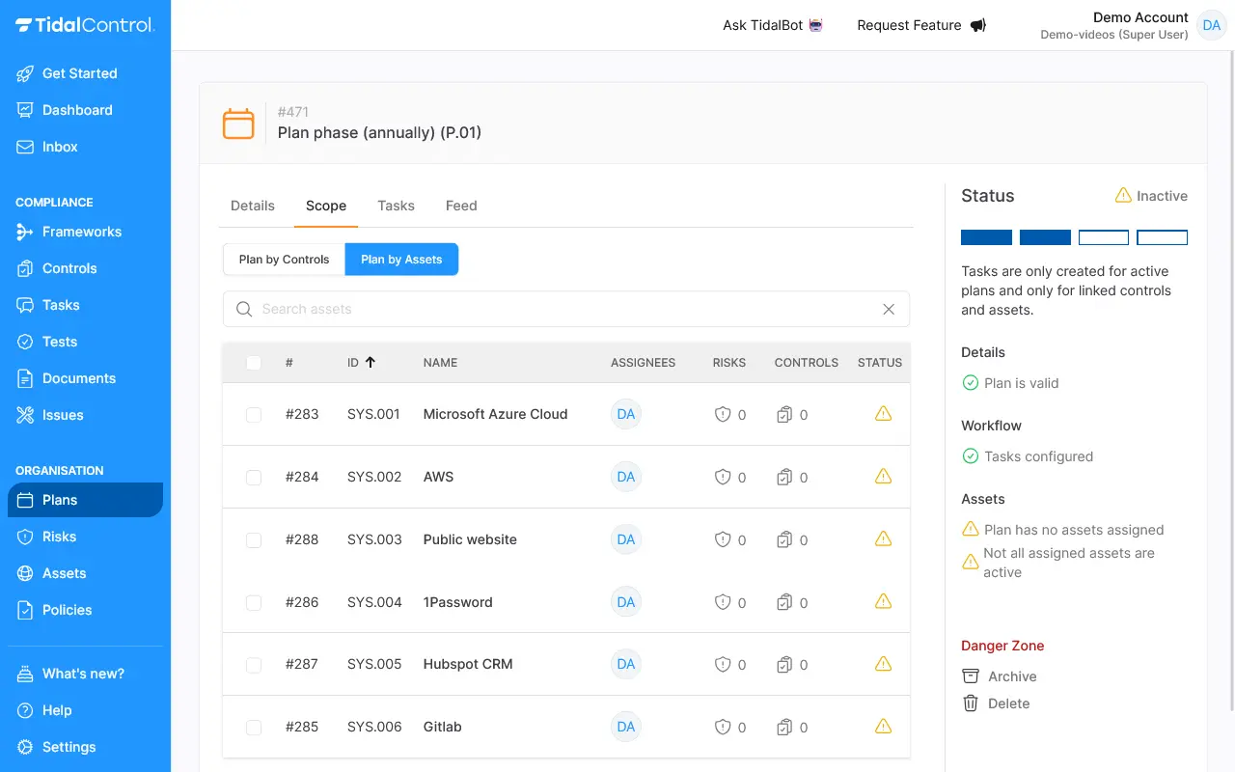Click Ask TidalBot link
Viewport: 1235px width, 772px height.
pyautogui.click(x=773, y=25)
